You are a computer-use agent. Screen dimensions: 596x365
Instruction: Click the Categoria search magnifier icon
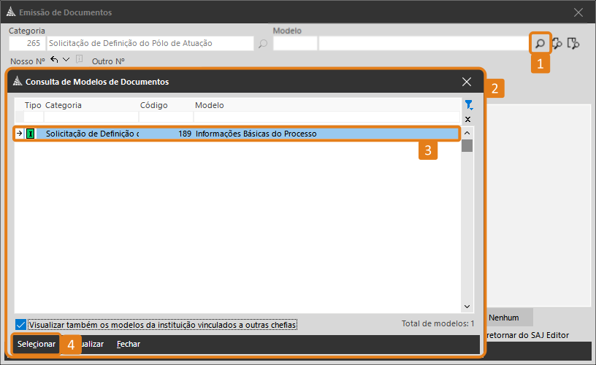pyautogui.click(x=263, y=44)
